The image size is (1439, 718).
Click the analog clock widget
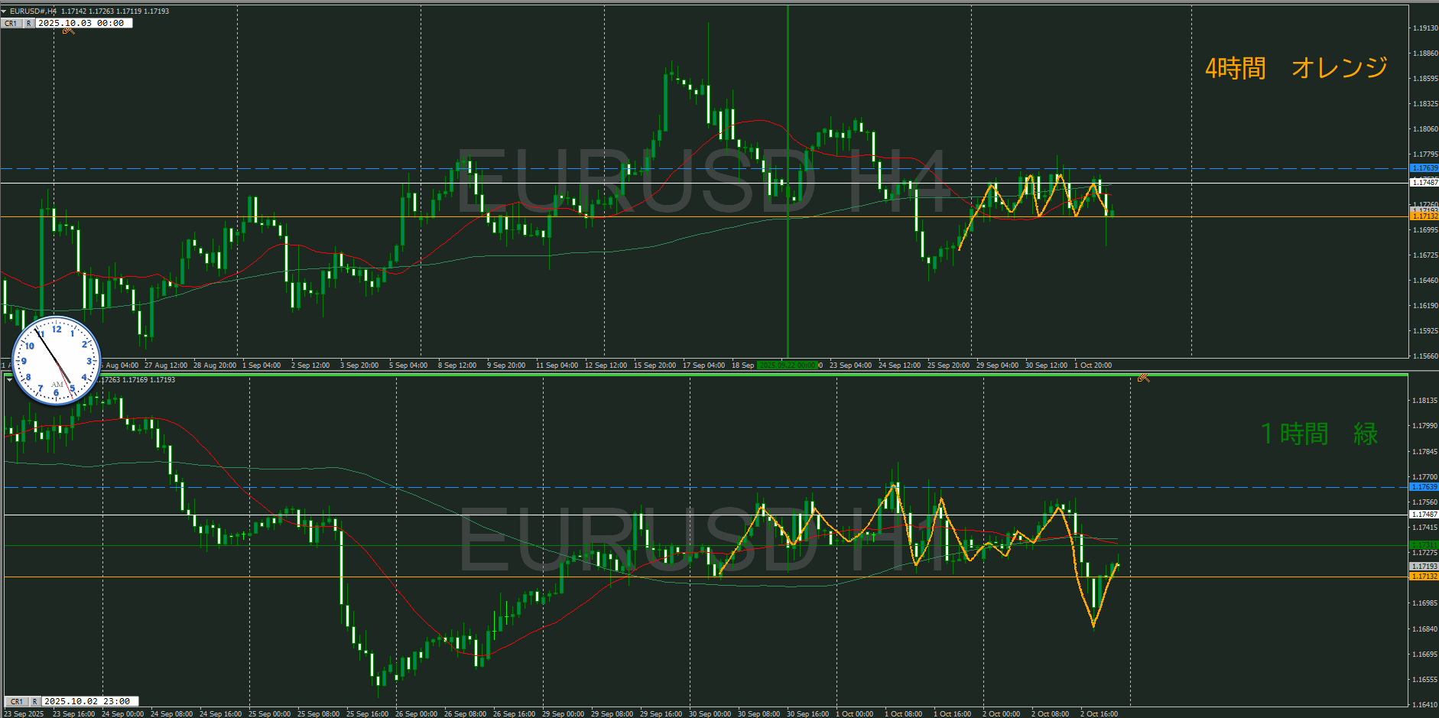click(57, 360)
